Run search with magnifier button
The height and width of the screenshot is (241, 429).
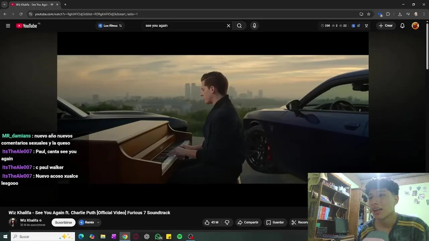coord(239,26)
